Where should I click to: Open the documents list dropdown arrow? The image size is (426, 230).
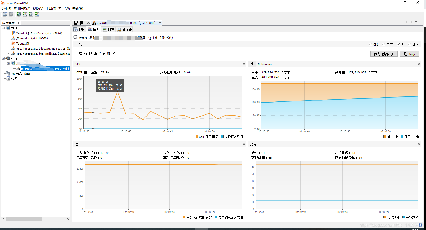click(x=416, y=22)
